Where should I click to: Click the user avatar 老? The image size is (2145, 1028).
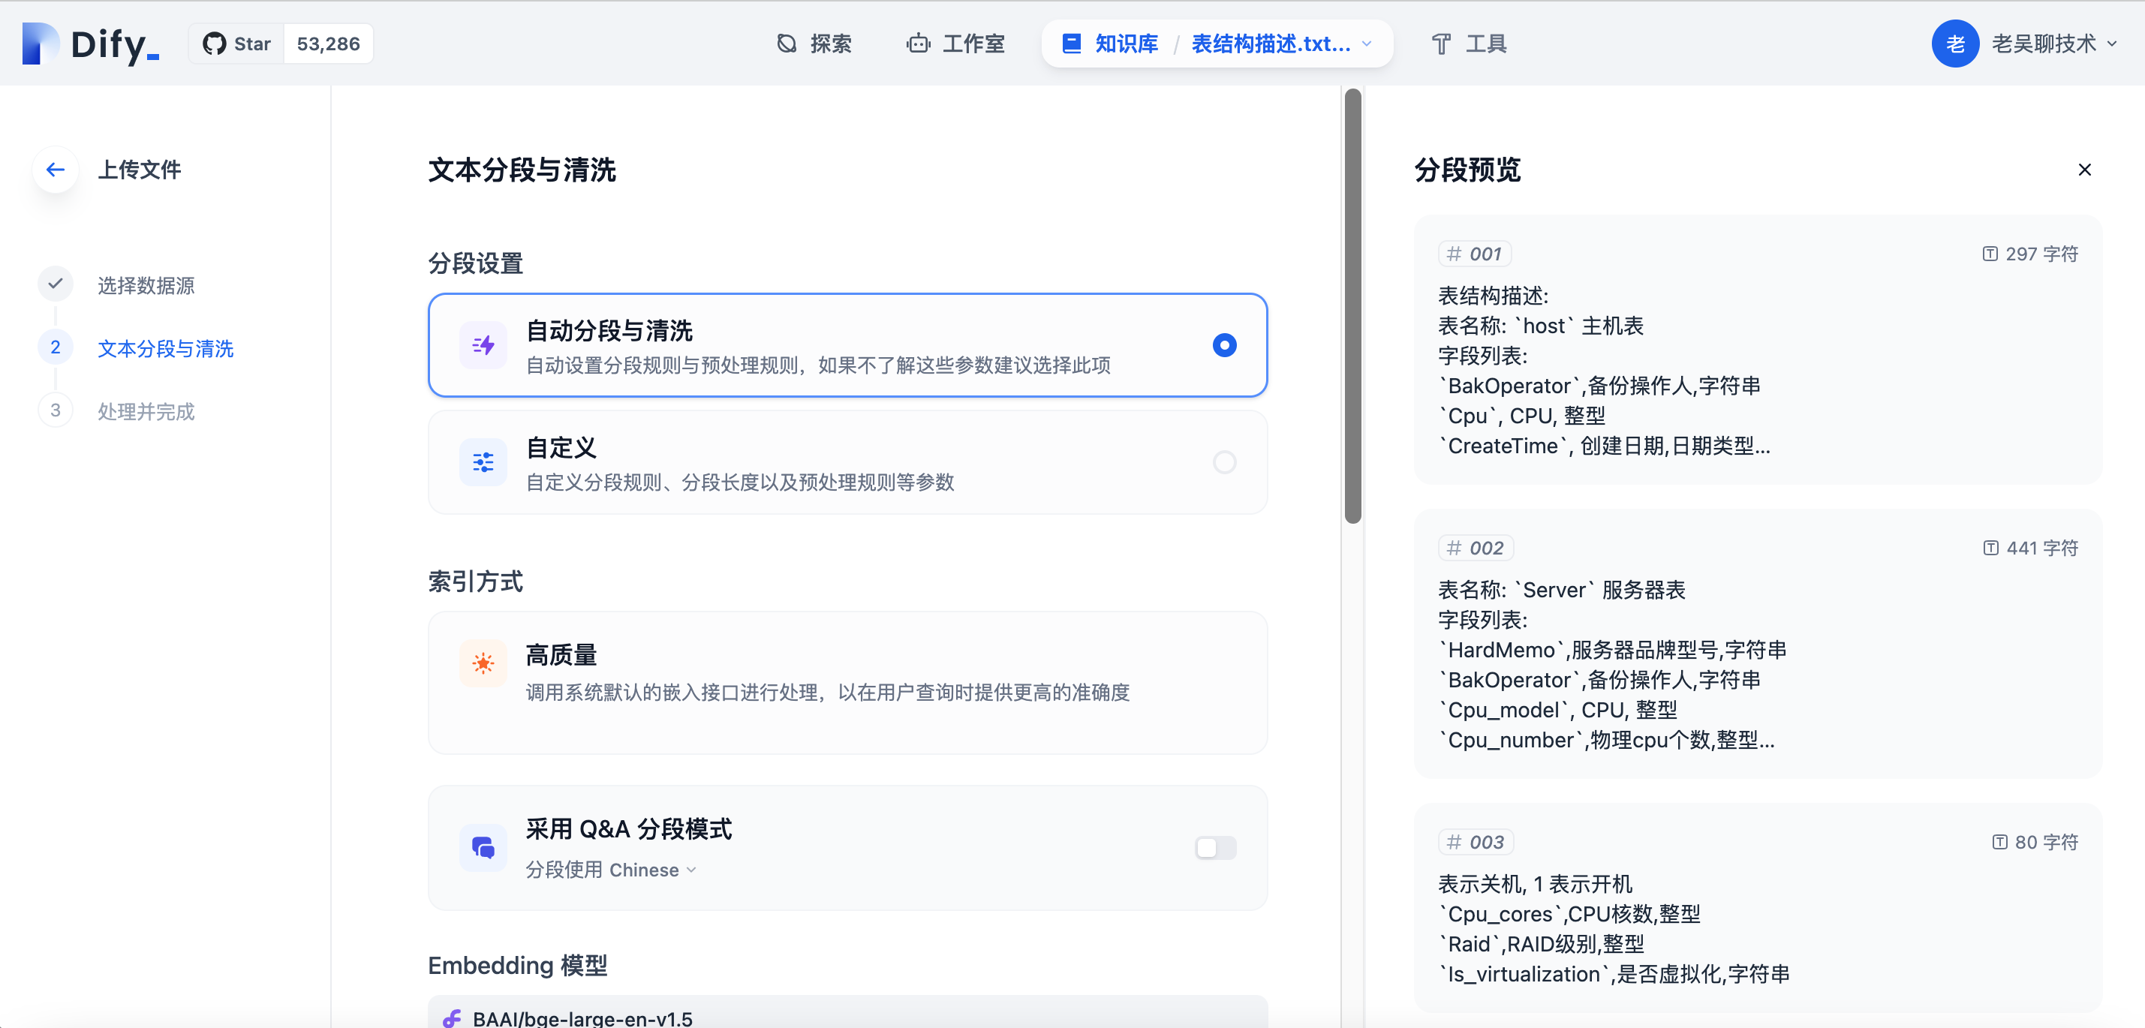click(x=1954, y=44)
